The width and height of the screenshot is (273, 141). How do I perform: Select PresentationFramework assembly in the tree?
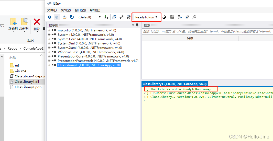pyautogui.click(x=98, y=61)
